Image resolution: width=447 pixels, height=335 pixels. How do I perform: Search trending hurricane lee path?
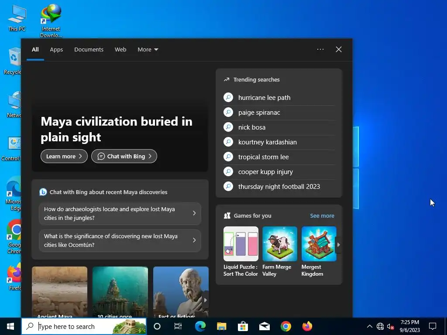pos(279,98)
